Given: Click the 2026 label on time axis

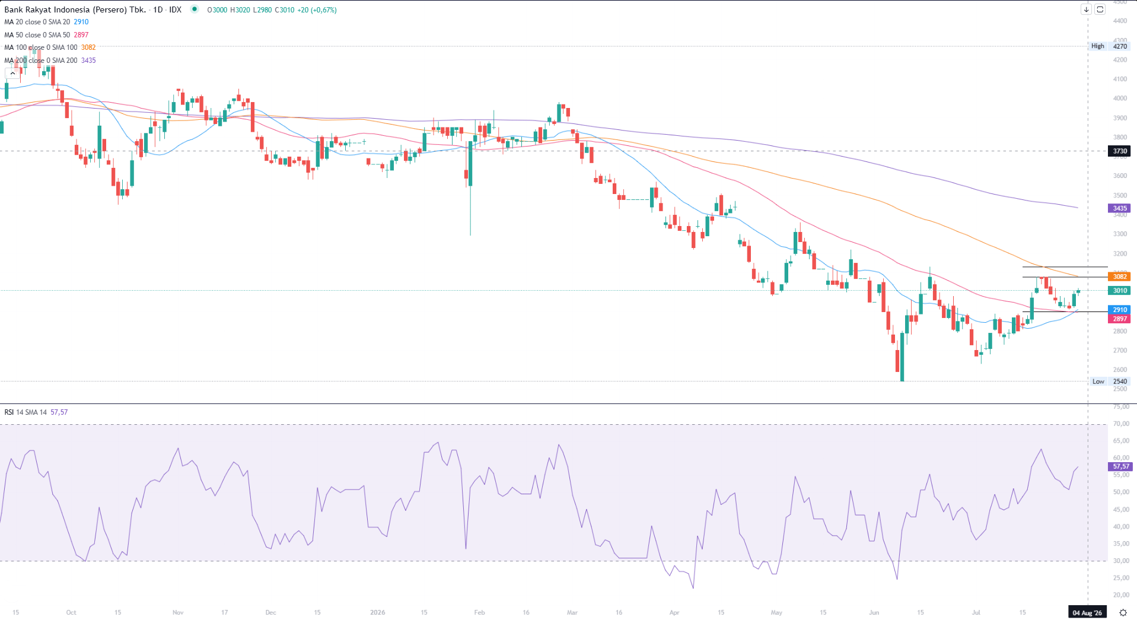Looking at the screenshot, I should tap(377, 612).
